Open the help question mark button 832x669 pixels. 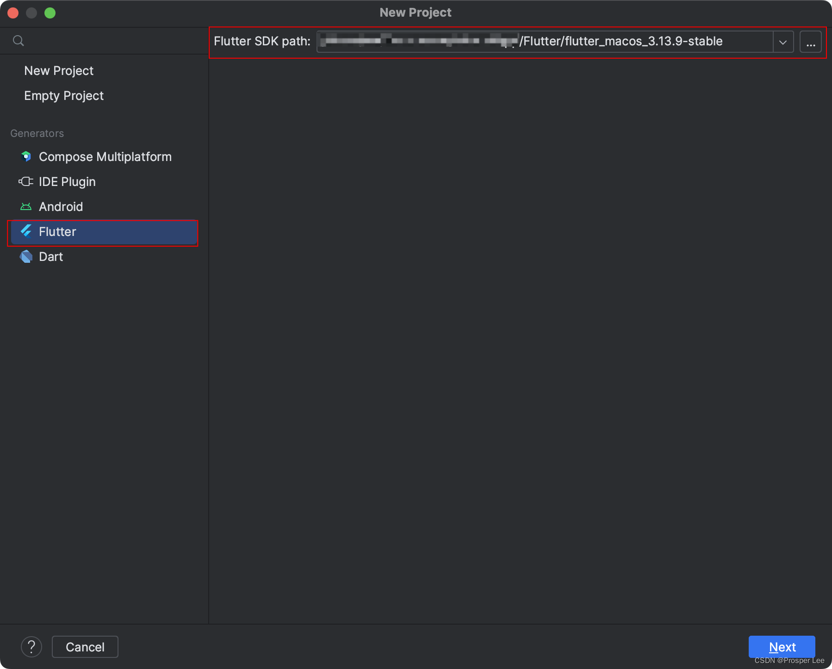pyautogui.click(x=31, y=647)
